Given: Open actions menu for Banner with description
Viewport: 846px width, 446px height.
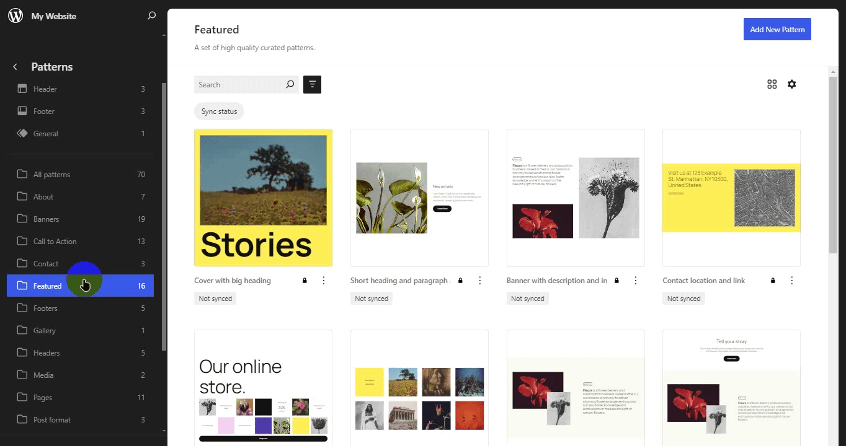Looking at the screenshot, I should [636, 281].
